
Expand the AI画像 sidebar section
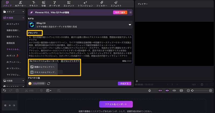tap(14, 81)
